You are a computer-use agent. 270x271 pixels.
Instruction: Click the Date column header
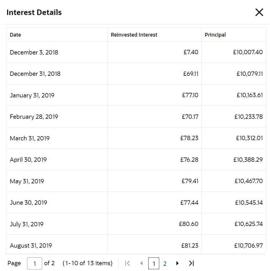[16, 35]
